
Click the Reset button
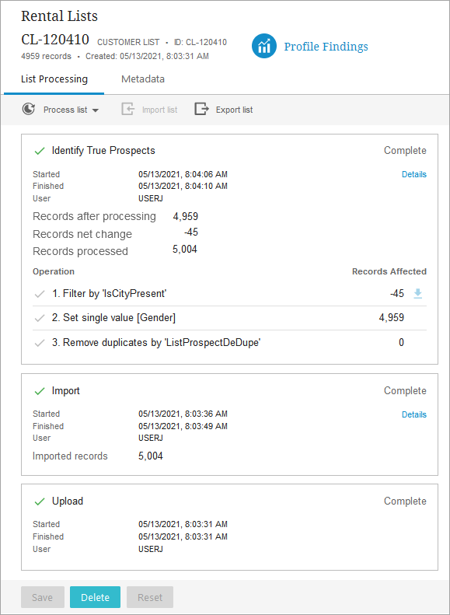150,597
